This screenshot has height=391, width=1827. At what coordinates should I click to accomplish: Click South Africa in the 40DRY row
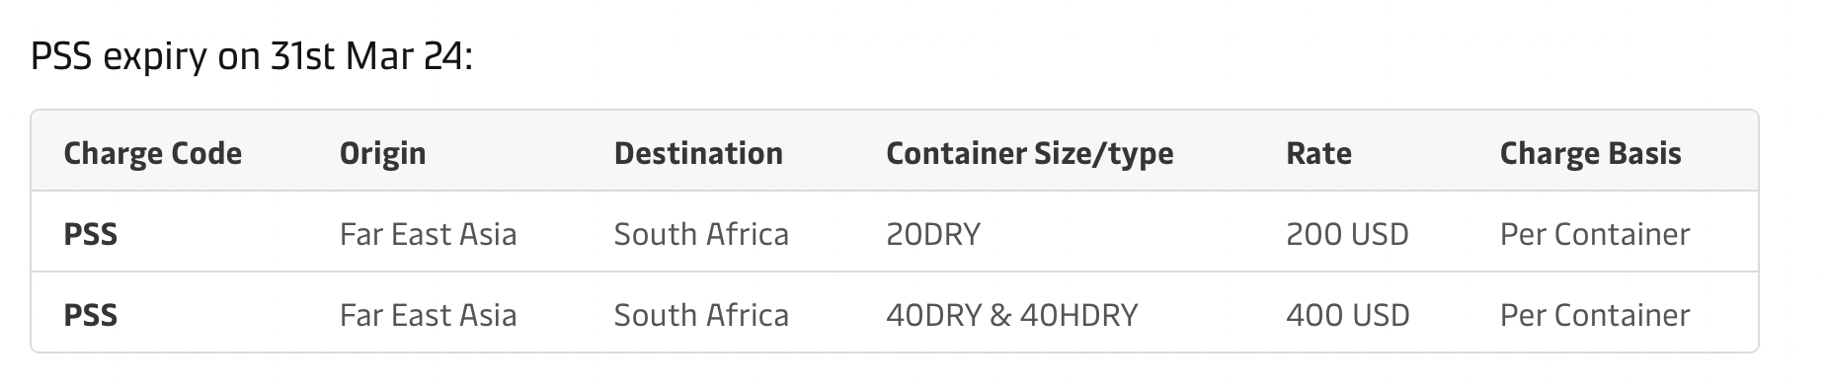pos(701,316)
